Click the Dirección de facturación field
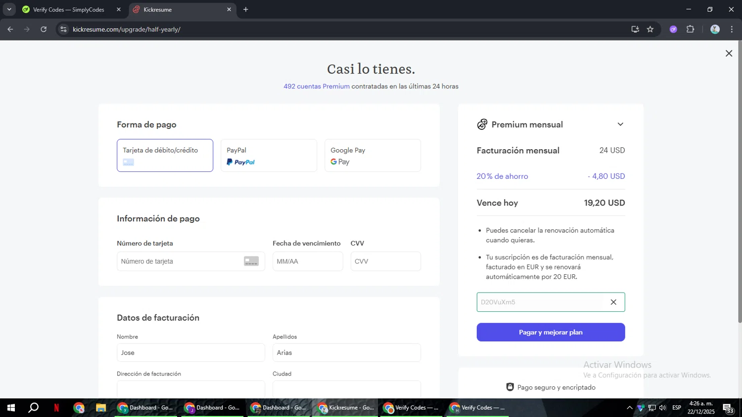Screen dimensions: 742x417 point(191,389)
